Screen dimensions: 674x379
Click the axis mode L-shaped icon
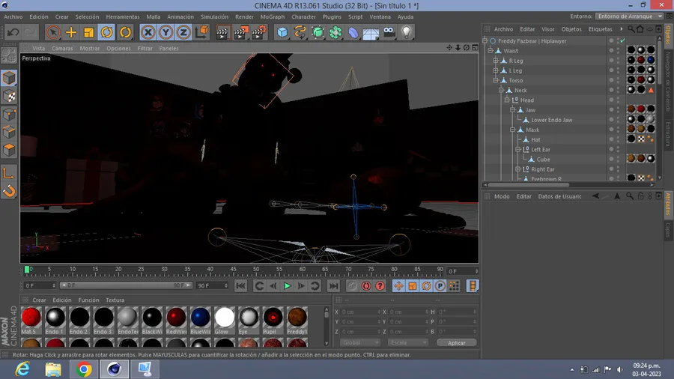coord(8,173)
